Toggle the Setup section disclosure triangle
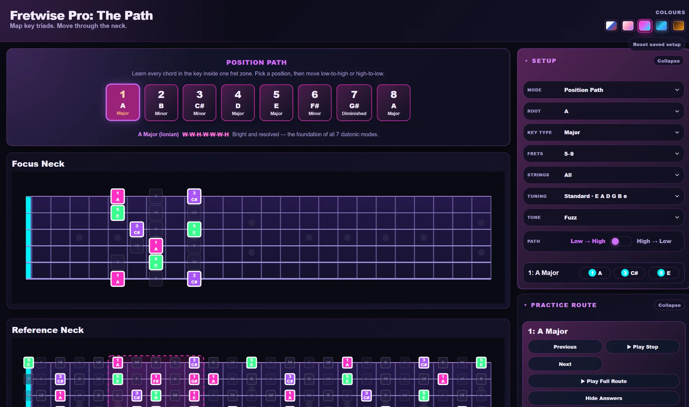 526,61
